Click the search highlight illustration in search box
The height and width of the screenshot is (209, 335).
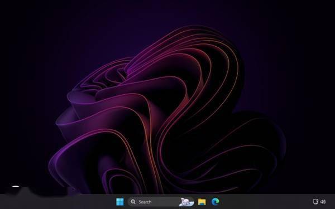point(186,202)
